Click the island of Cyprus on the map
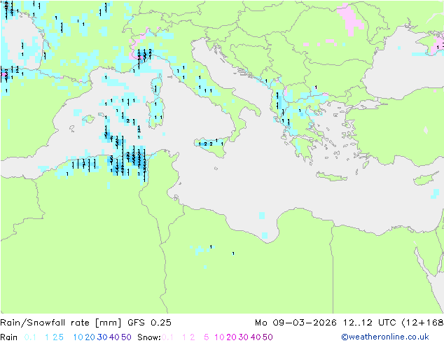The image size is (444, 343). (x=427, y=178)
